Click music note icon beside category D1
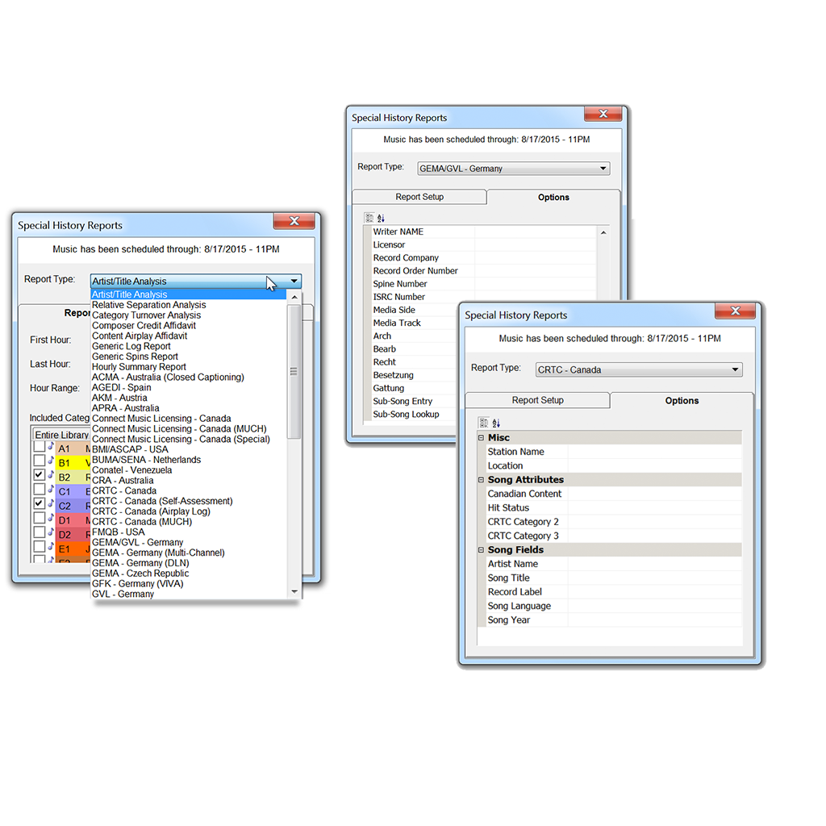This screenshot has width=826, height=826. click(50, 519)
